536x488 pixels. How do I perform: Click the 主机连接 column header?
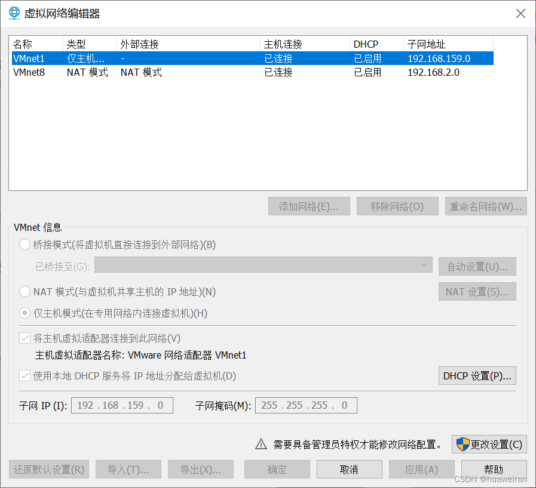pos(305,44)
